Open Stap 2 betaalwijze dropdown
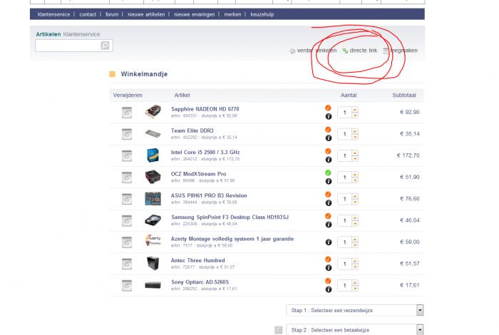 tap(355, 330)
